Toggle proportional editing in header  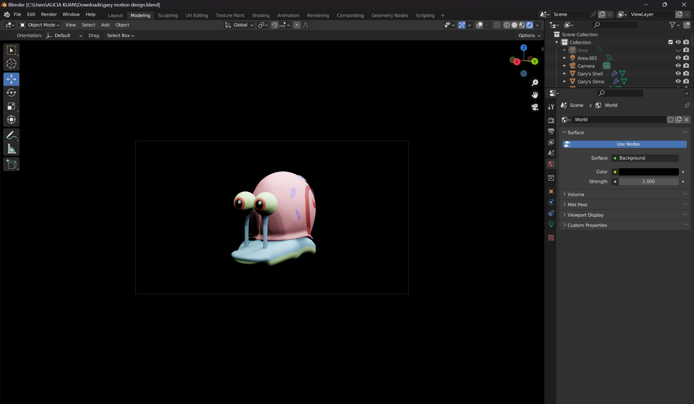pos(297,25)
